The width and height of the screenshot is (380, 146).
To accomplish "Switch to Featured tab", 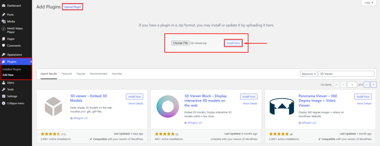I will coord(67,74).
